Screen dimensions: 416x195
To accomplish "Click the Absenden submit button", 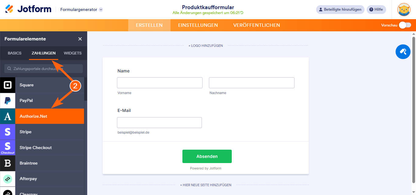I will pyautogui.click(x=207, y=156).
